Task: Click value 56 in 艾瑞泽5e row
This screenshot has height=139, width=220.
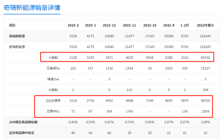Action: pyautogui.click(x=150, y=68)
